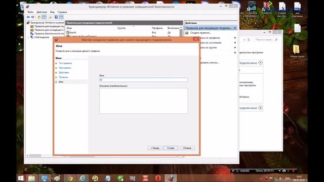Viewport: 324px width, 182px height.
Task: Click the search field in the background window
Action: (266, 39)
